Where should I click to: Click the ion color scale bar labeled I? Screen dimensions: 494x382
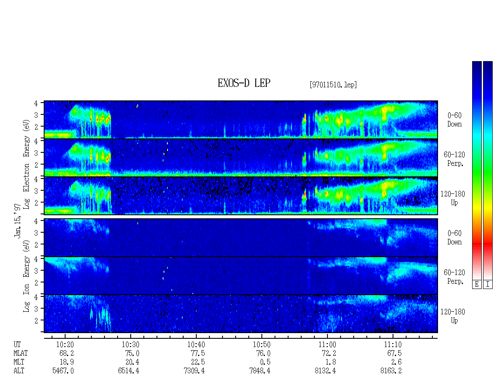(488, 170)
